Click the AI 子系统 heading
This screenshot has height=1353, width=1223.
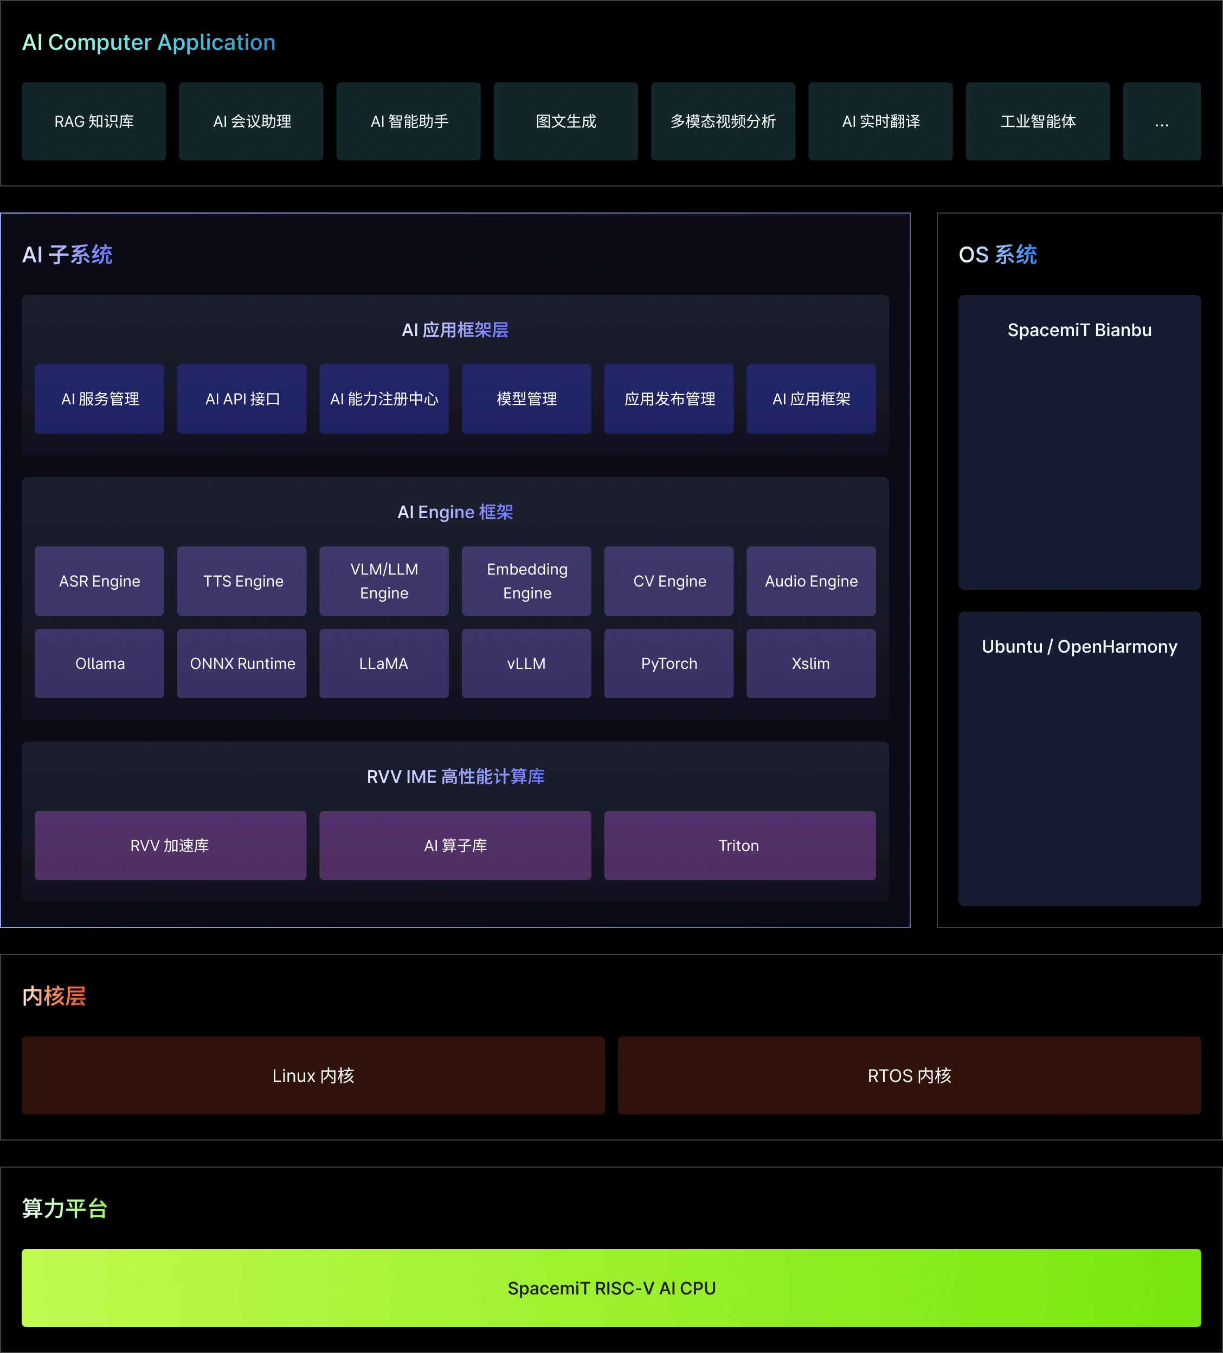(67, 255)
